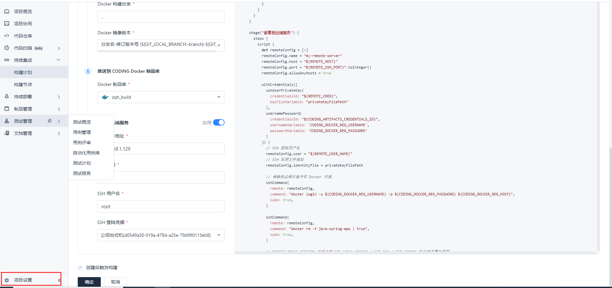Screen dimensions: 612x288
Task: Click the code panel vertical scrollbar
Action: point(598,127)
